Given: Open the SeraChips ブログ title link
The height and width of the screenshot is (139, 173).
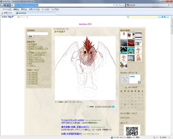Looking at the screenshot, I should coord(85,24).
